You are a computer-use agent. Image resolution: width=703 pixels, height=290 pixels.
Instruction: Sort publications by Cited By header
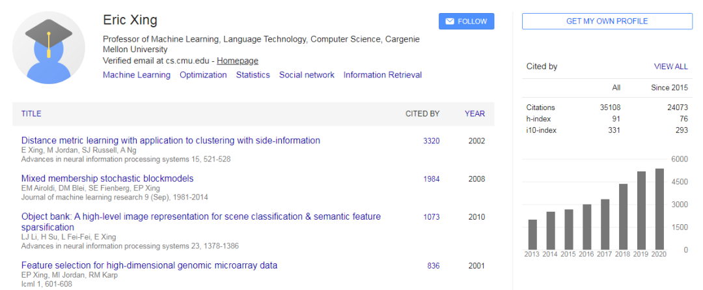[422, 113]
